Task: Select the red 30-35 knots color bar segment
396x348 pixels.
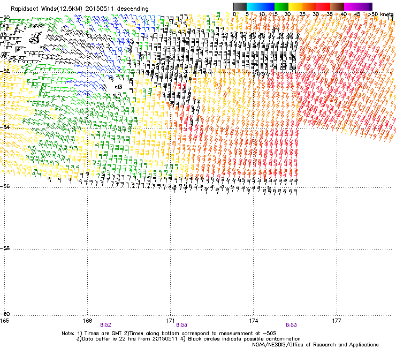Action: tap(323, 6)
